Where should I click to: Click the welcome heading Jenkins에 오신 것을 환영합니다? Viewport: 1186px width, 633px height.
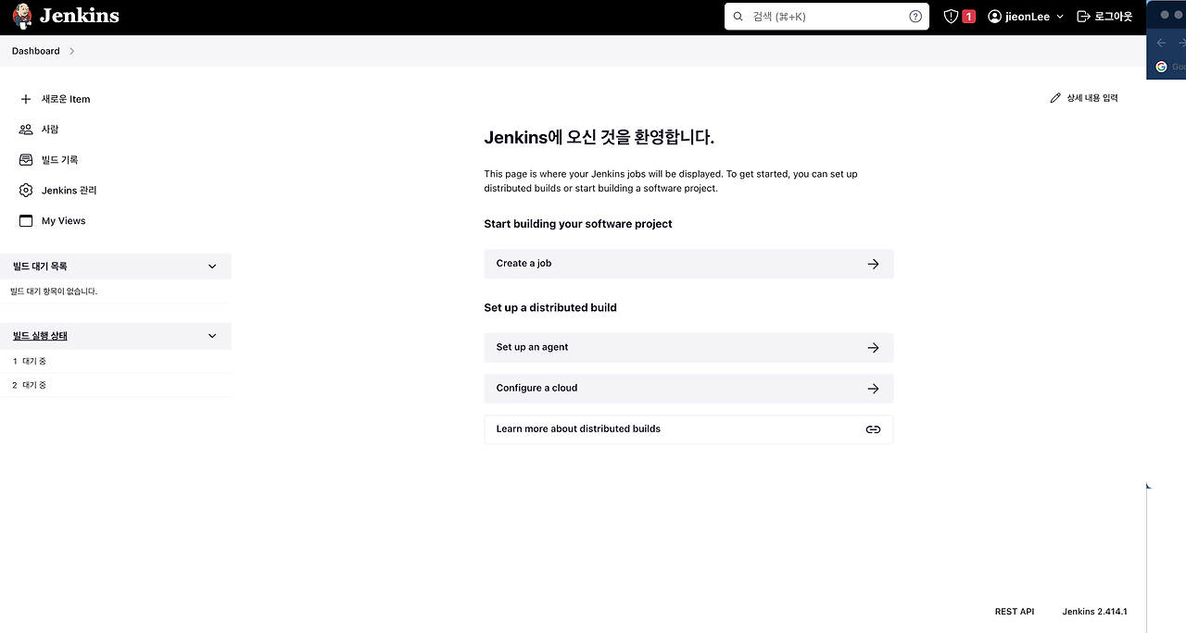599,138
